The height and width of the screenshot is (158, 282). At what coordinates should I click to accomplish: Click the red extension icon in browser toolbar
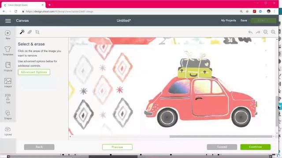255,11
